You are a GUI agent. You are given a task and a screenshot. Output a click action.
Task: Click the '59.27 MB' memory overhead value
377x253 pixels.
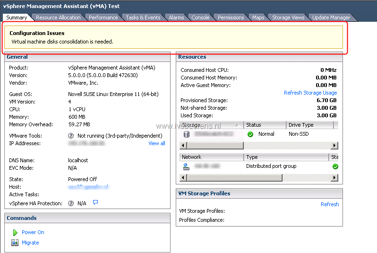79,124
